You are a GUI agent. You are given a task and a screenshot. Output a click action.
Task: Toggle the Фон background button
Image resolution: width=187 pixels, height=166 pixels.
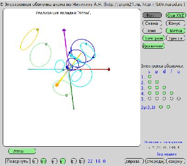click(x=152, y=15)
